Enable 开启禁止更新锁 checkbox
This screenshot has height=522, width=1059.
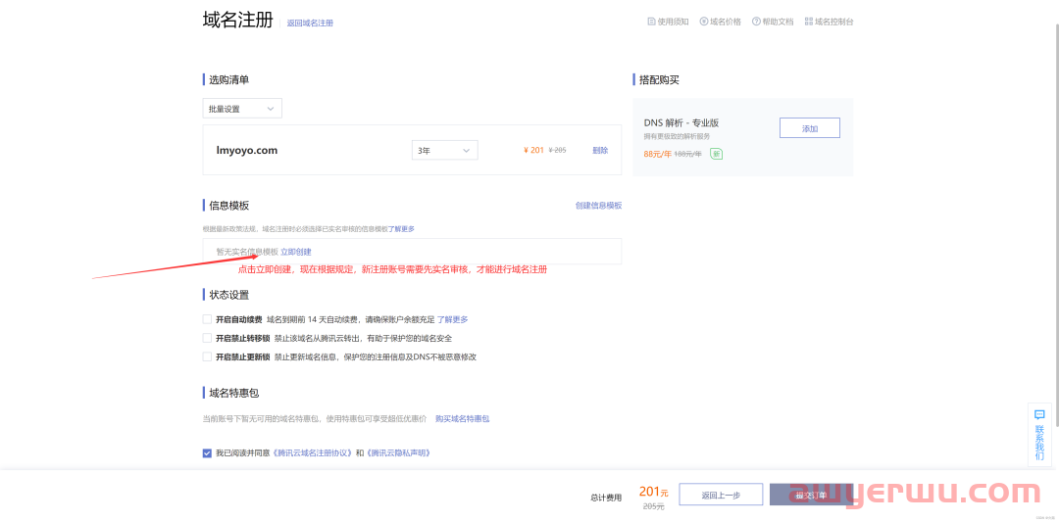click(207, 356)
